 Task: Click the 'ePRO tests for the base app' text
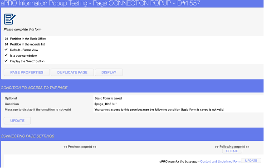178,162
